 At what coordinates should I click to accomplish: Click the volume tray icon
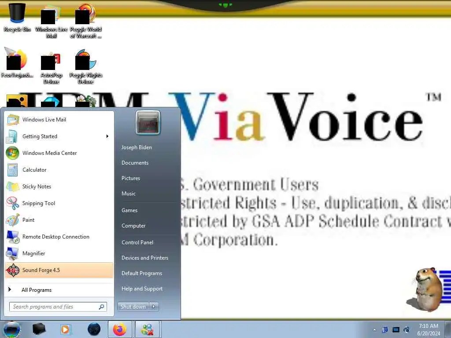[x=407, y=330]
